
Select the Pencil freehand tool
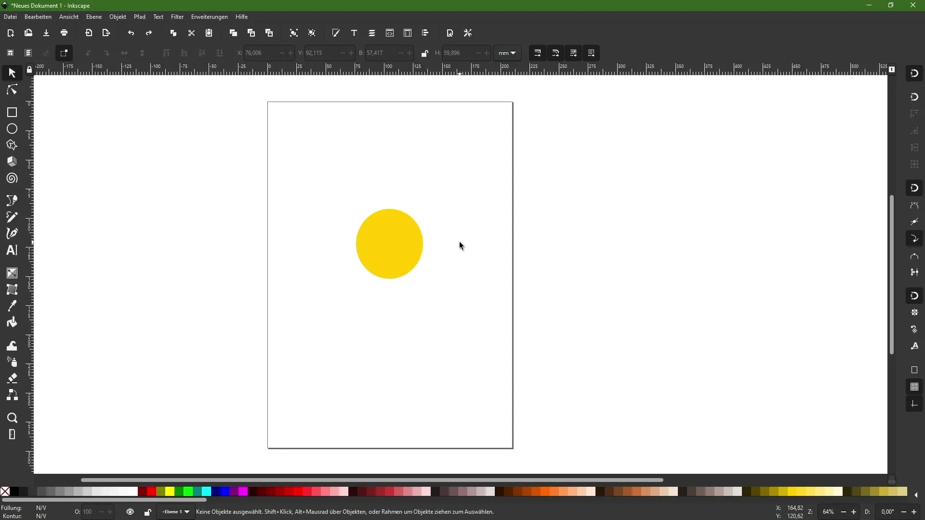(x=12, y=217)
